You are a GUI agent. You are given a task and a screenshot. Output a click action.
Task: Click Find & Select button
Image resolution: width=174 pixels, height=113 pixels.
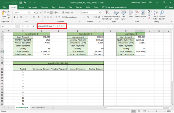click(162, 15)
